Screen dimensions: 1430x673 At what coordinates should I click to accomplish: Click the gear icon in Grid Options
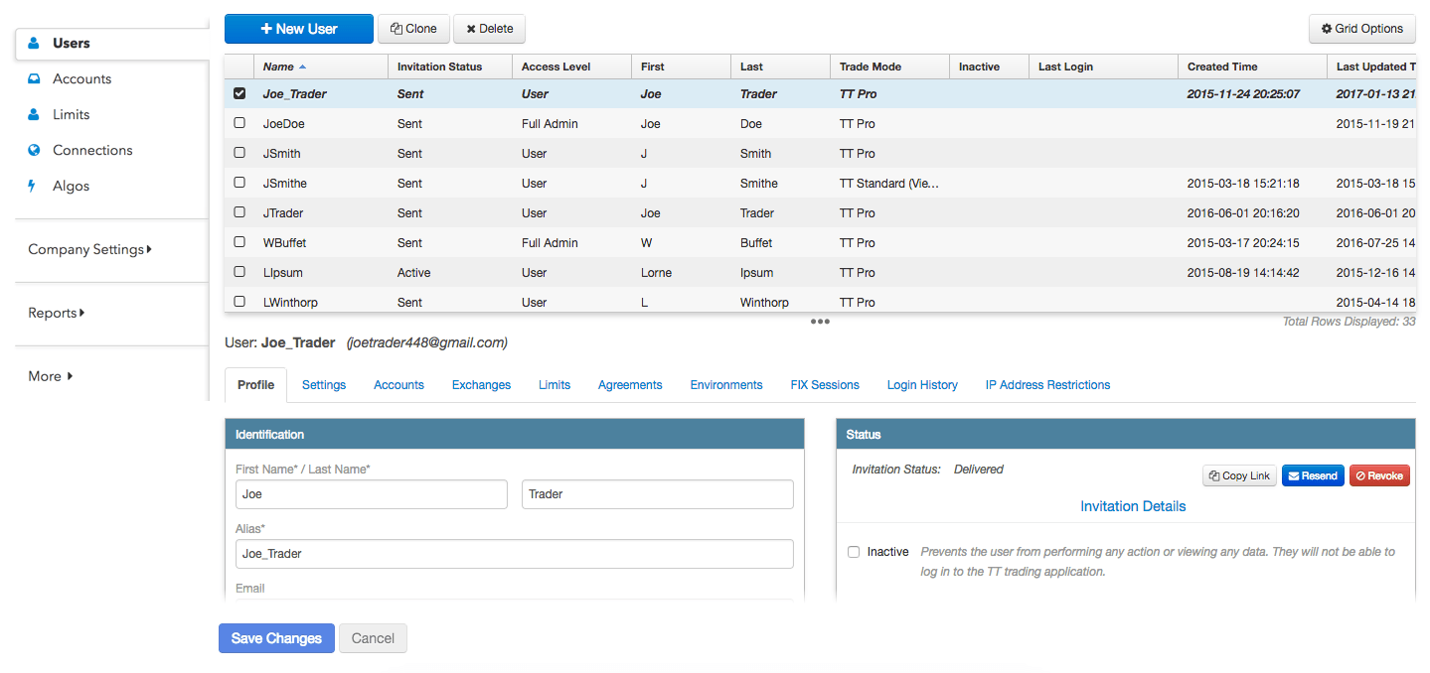(1327, 29)
